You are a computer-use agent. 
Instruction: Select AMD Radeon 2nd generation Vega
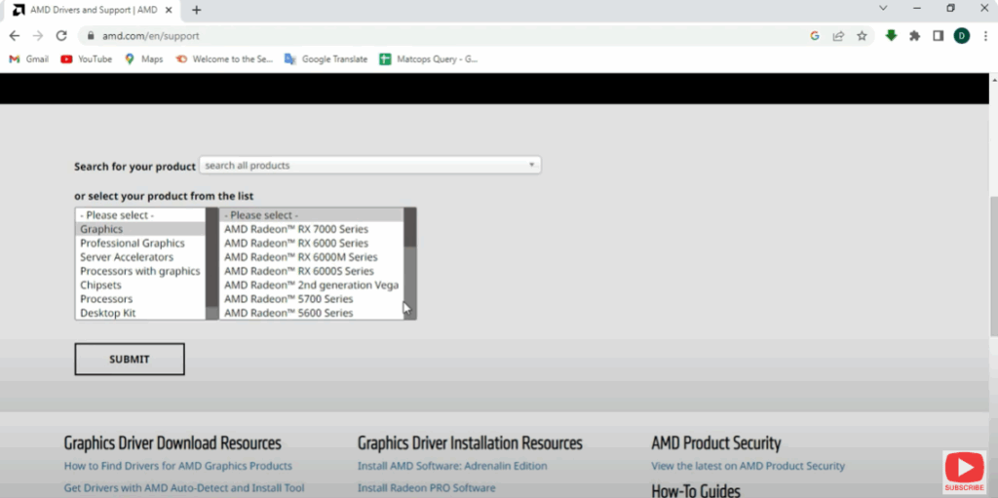coord(311,286)
